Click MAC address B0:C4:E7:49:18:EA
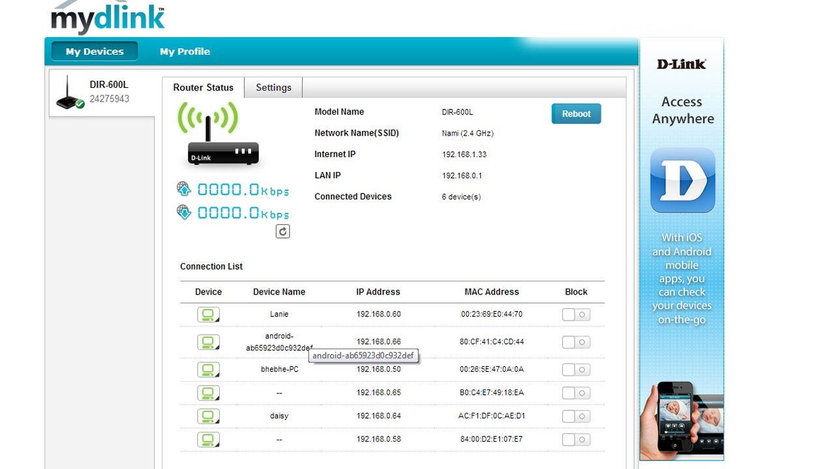Screen dimensions: 835x469 coord(492,392)
